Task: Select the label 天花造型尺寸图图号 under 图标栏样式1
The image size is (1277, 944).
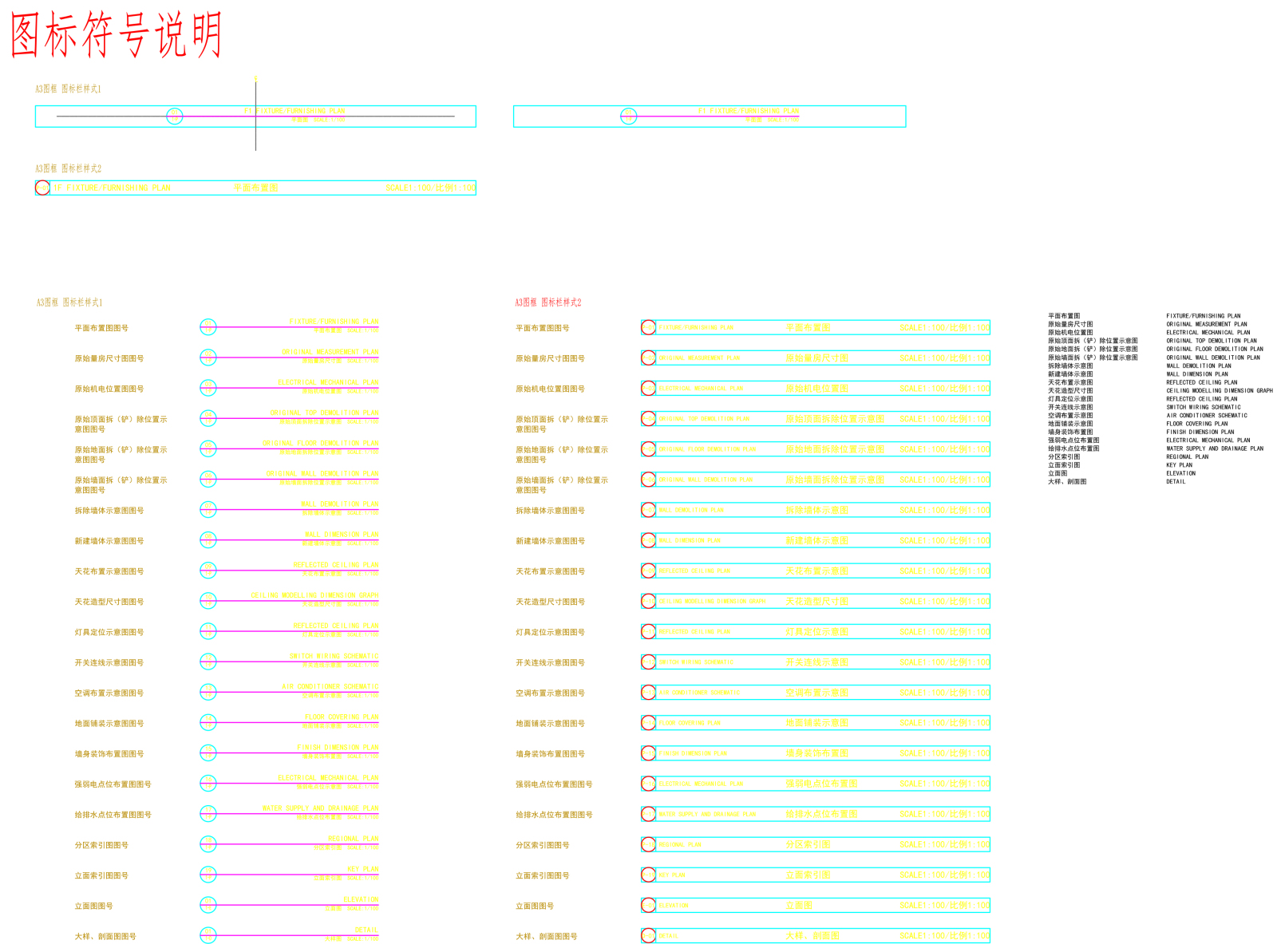Action: (x=109, y=602)
